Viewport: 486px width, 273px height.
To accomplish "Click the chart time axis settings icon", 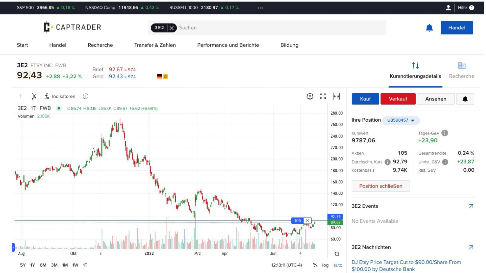I will (x=337, y=254).
